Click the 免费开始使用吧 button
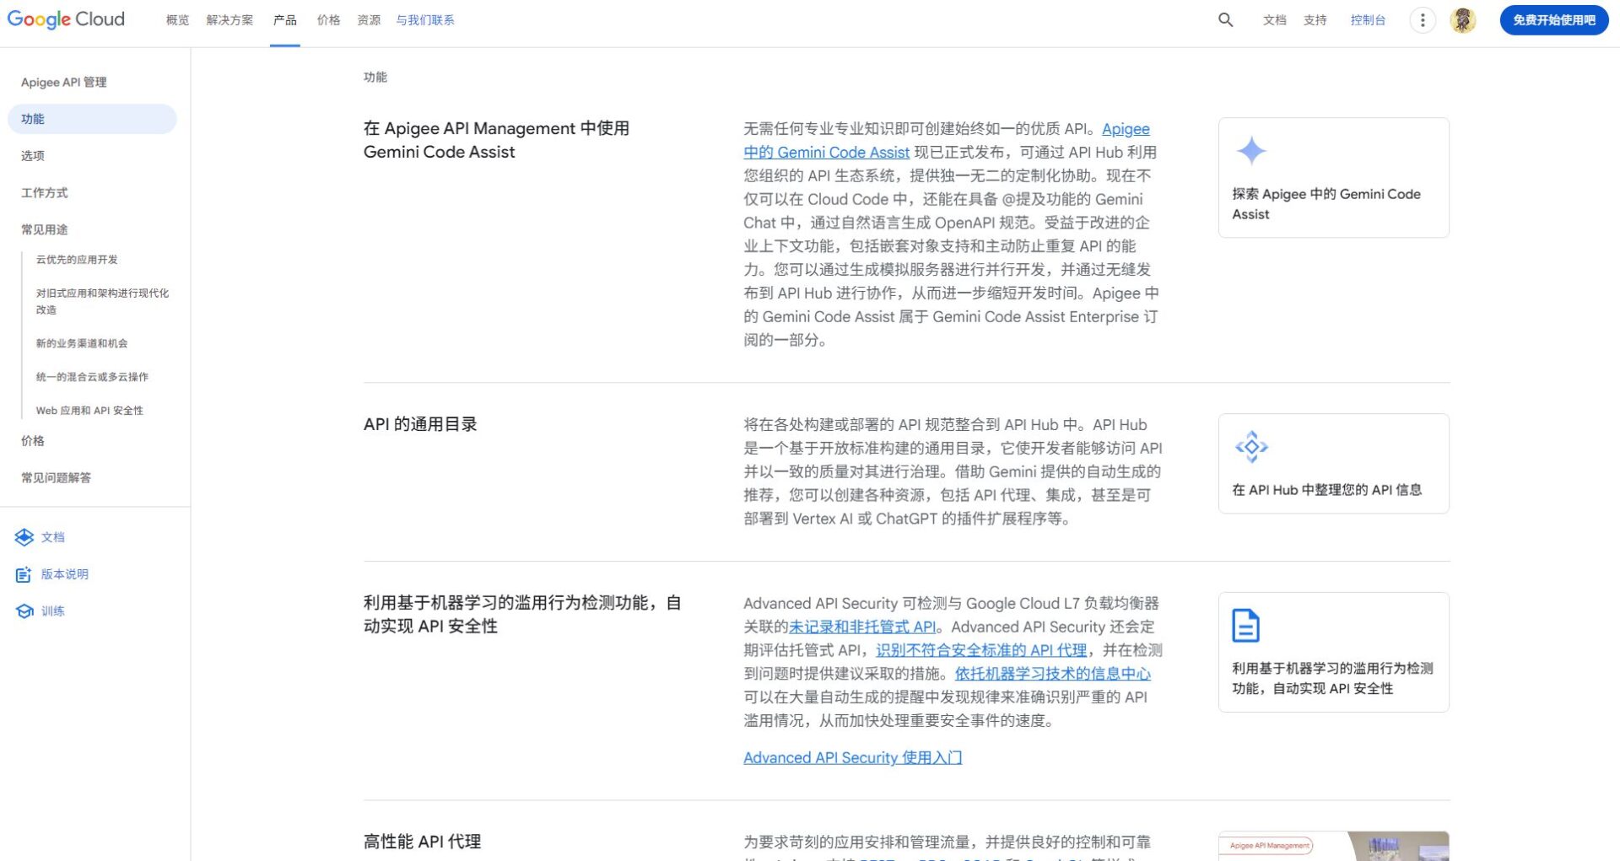1620x861 pixels. (x=1553, y=19)
